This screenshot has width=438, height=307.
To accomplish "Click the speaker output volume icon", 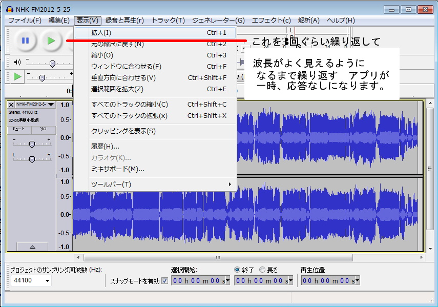I will (x=17, y=63).
